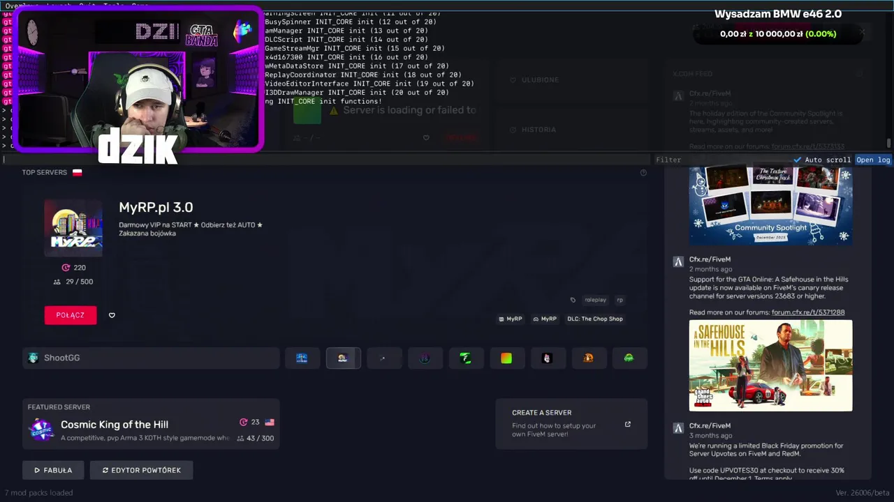The height and width of the screenshot is (502, 894).
Task: Open CREATE A SERVER card
Action: 571,424
